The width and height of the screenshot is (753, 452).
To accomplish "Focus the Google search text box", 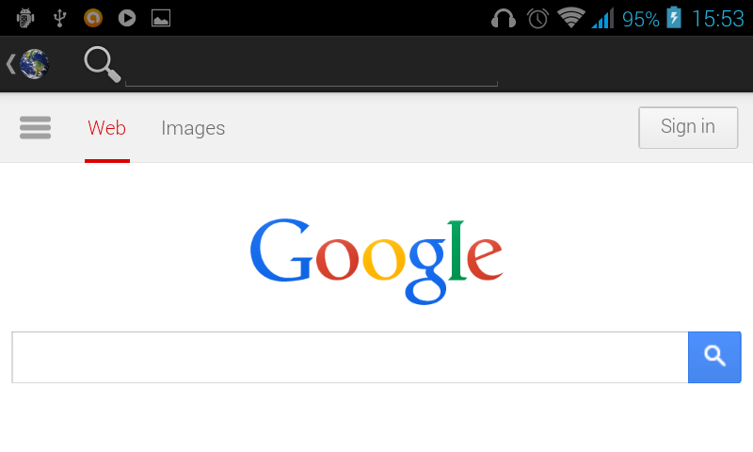I will tap(350, 357).
